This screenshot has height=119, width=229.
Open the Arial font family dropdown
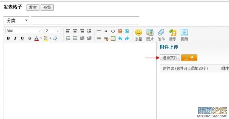click(24, 31)
